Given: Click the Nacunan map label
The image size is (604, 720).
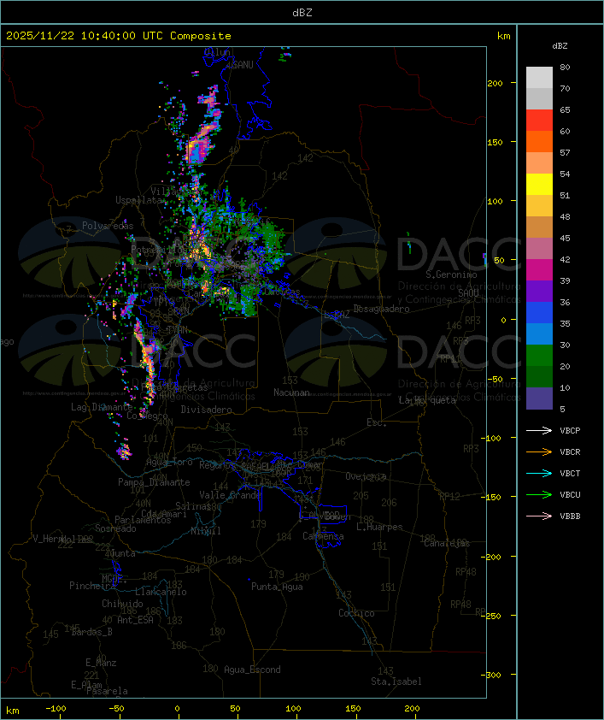Looking at the screenshot, I should click(x=291, y=392).
